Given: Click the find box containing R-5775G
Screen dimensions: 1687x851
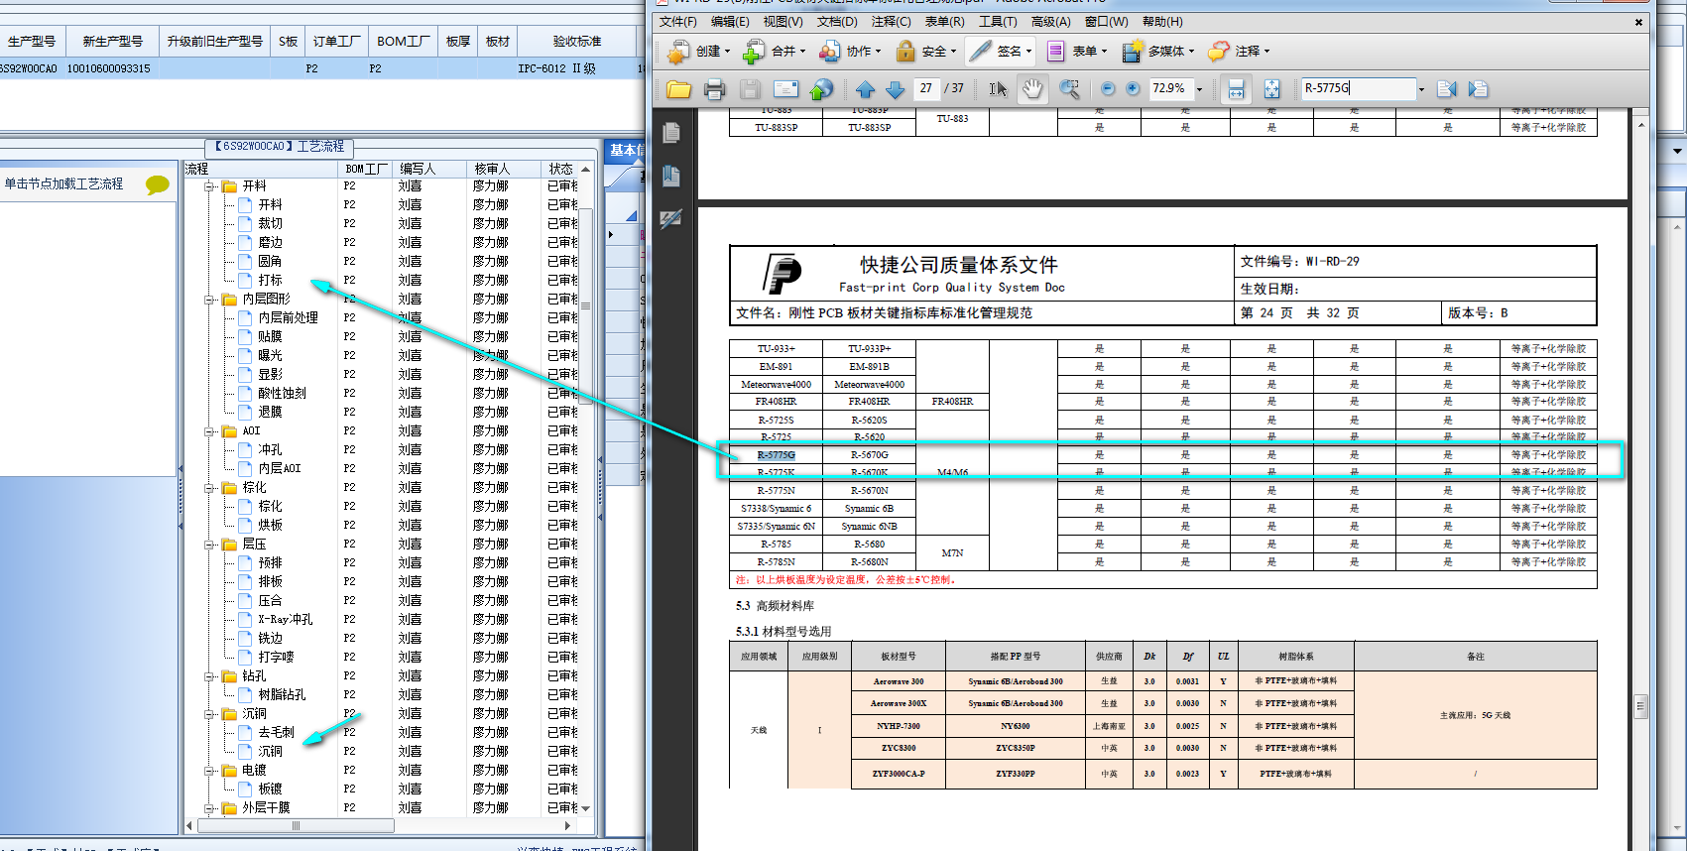Looking at the screenshot, I should (x=1359, y=88).
